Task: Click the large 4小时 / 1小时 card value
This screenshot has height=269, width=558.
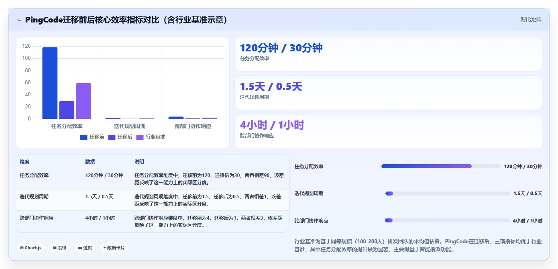Action: (272, 125)
